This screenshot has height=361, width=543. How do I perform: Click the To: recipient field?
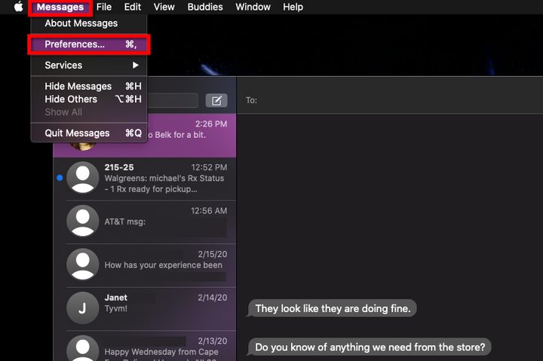390,100
